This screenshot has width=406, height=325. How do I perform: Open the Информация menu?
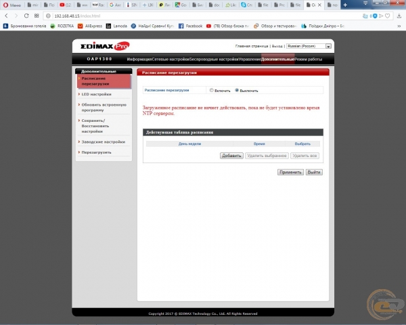coord(139,59)
